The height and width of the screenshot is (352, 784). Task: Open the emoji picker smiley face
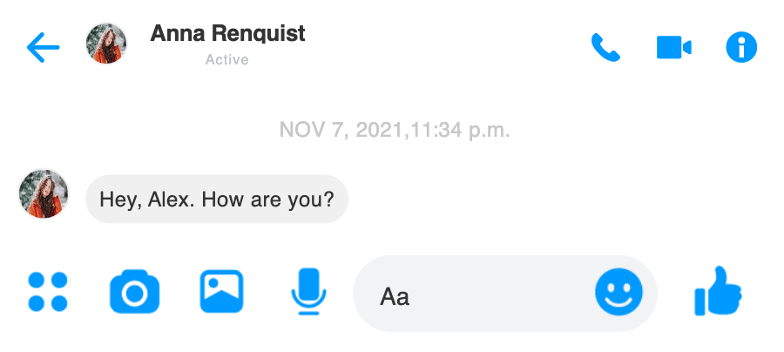[618, 293]
